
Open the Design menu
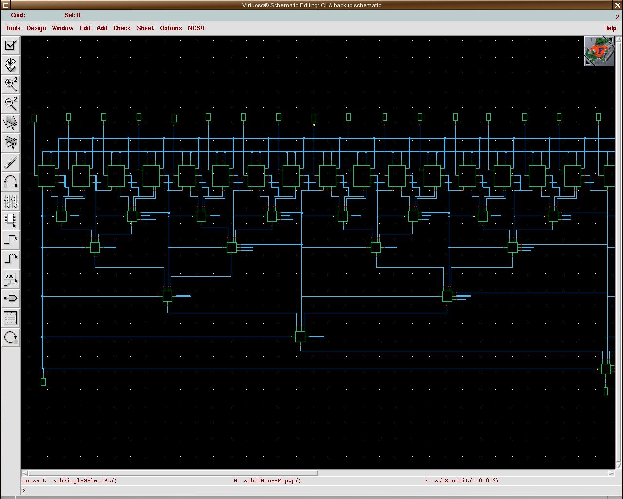pos(37,28)
